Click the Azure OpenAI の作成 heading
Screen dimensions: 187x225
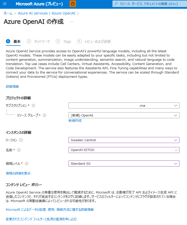pyautogui.click(x=34, y=22)
